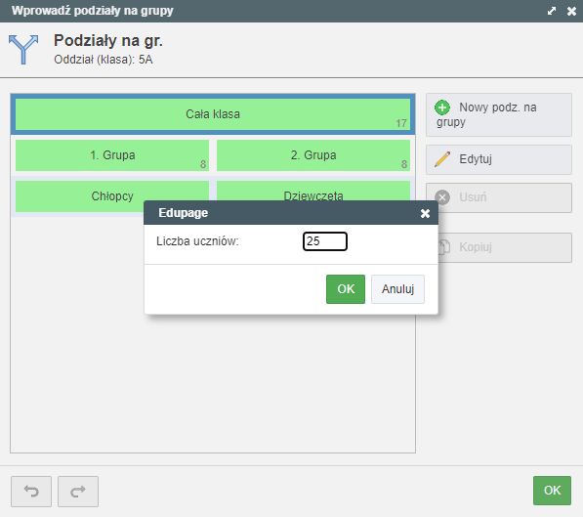The height and width of the screenshot is (517, 583).
Task: Select the Cała klasa group bar
Action: click(x=213, y=114)
